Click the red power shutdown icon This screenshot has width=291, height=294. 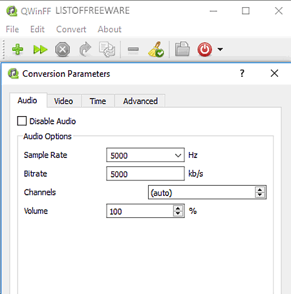pos(204,50)
